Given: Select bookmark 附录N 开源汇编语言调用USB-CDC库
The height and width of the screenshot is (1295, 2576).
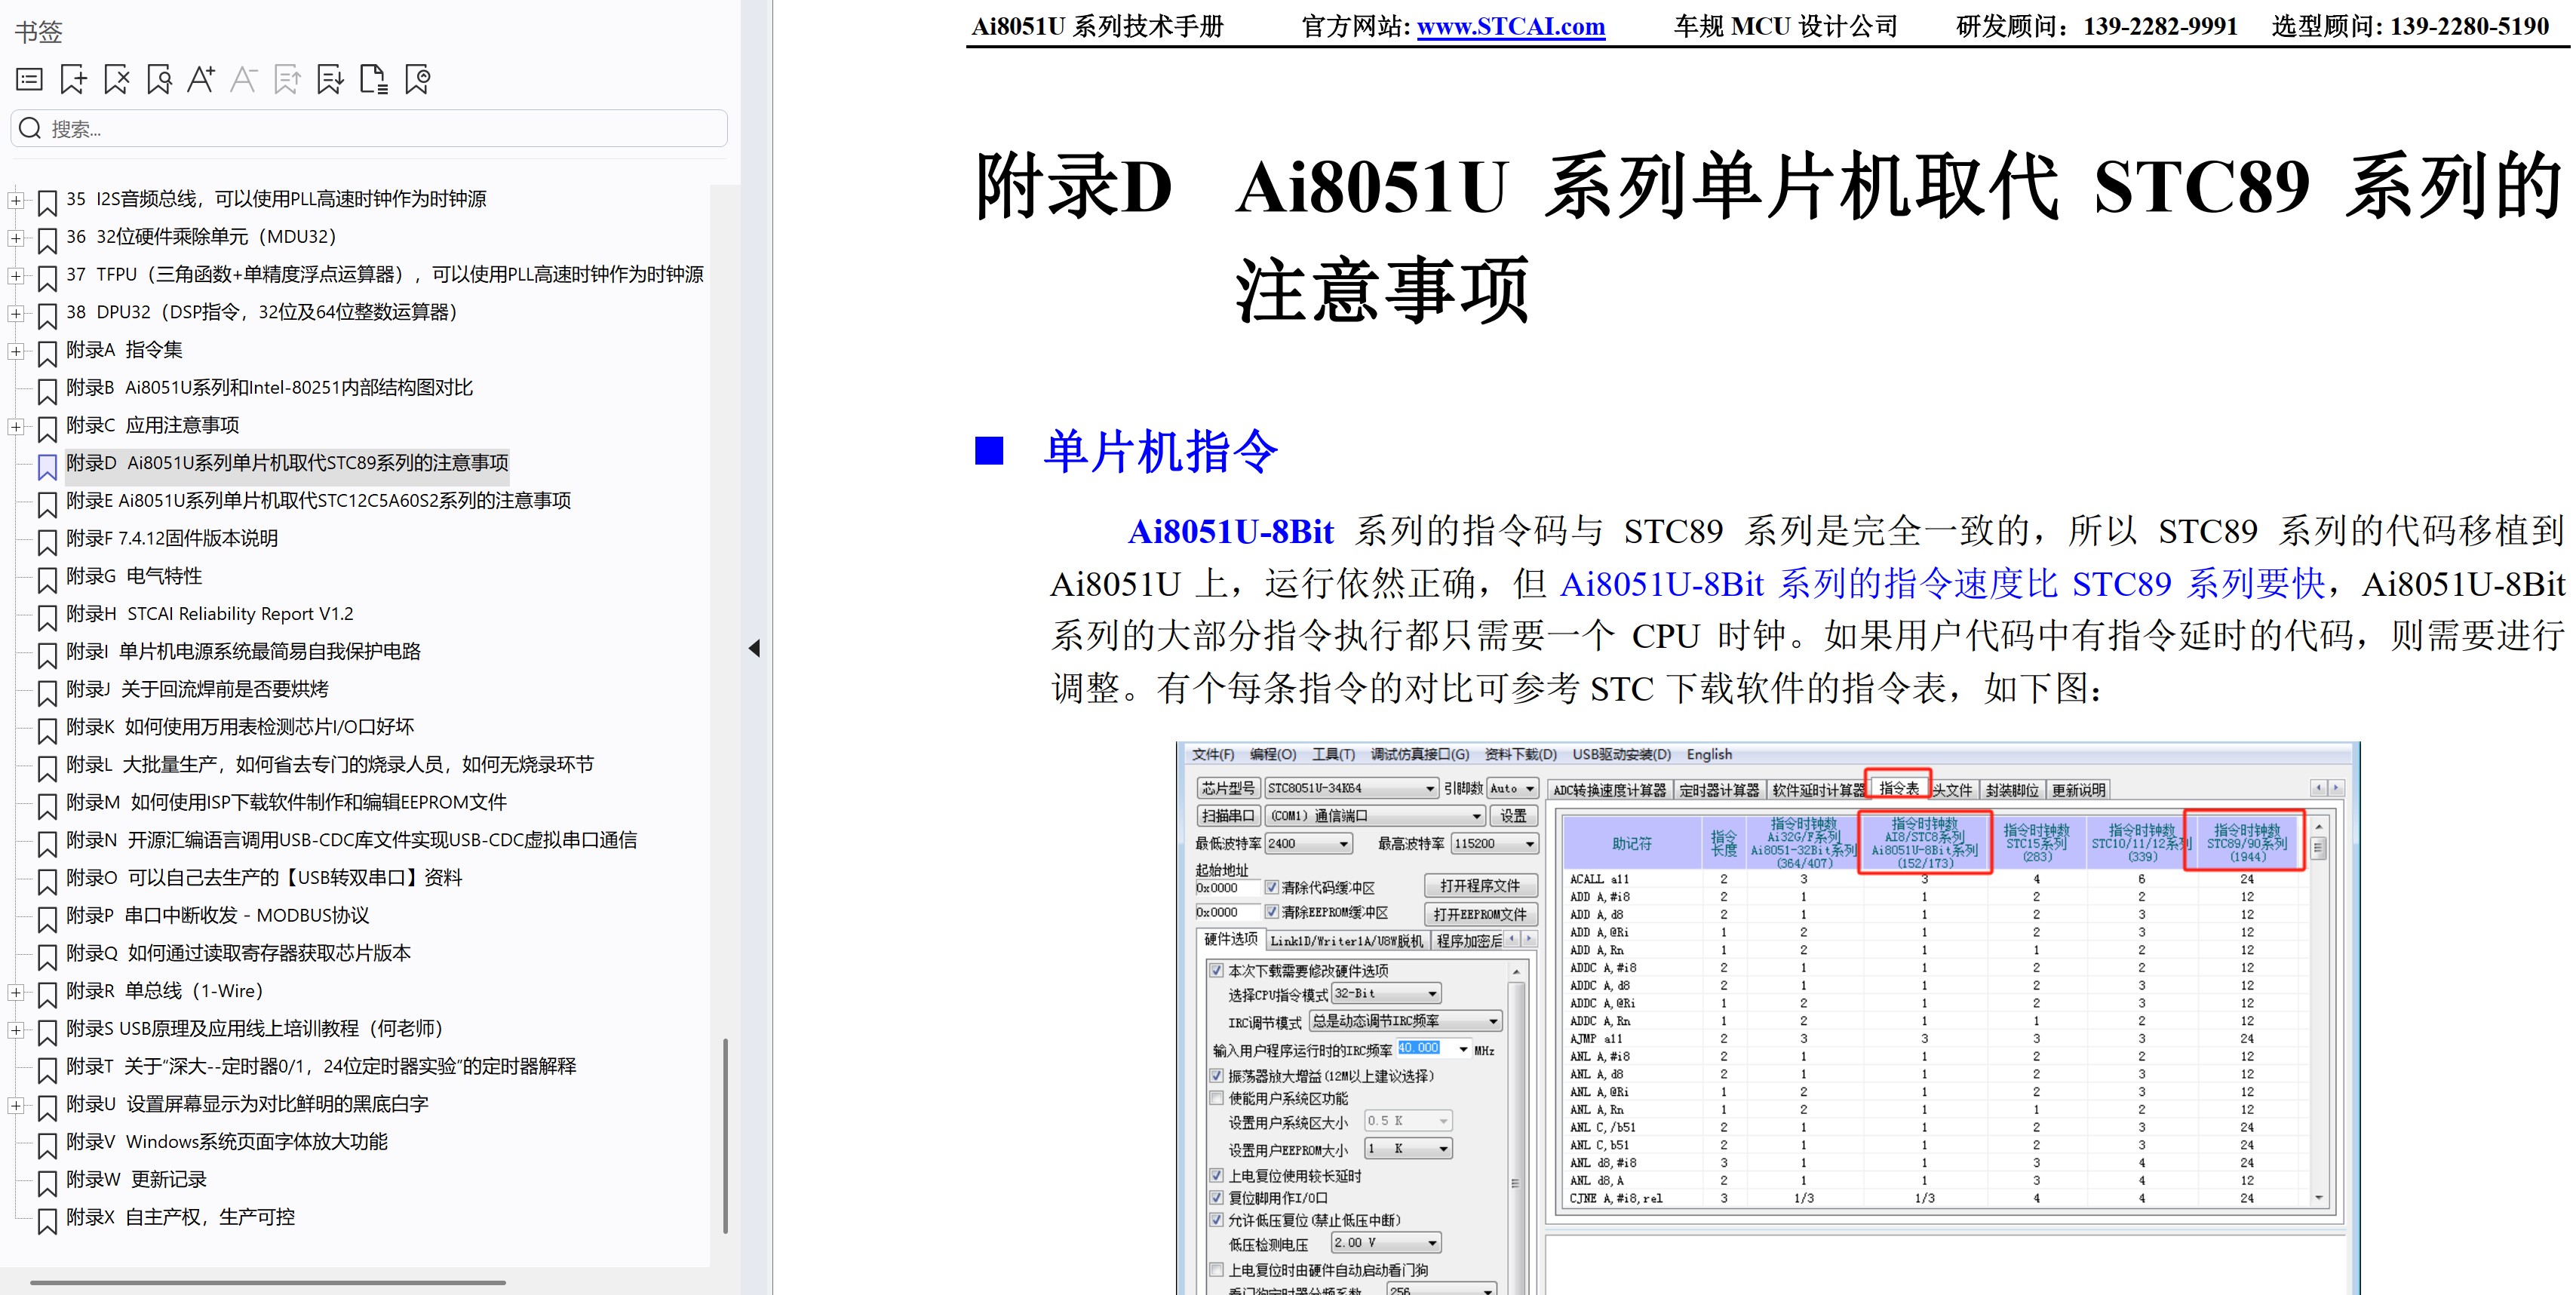Looking at the screenshot, I should tap(352, 840).
